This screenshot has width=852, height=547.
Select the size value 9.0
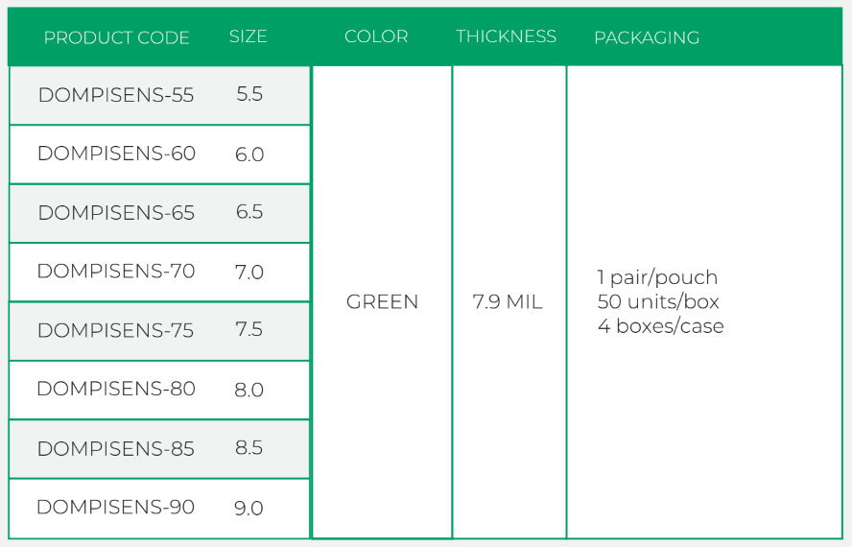[x=249, y=509]
